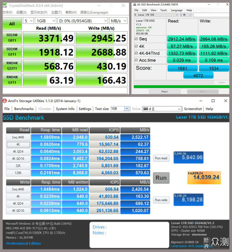Viewport: 232px width, 252px height.
Task: Click the 32K read test button
Action: (18, 166)
